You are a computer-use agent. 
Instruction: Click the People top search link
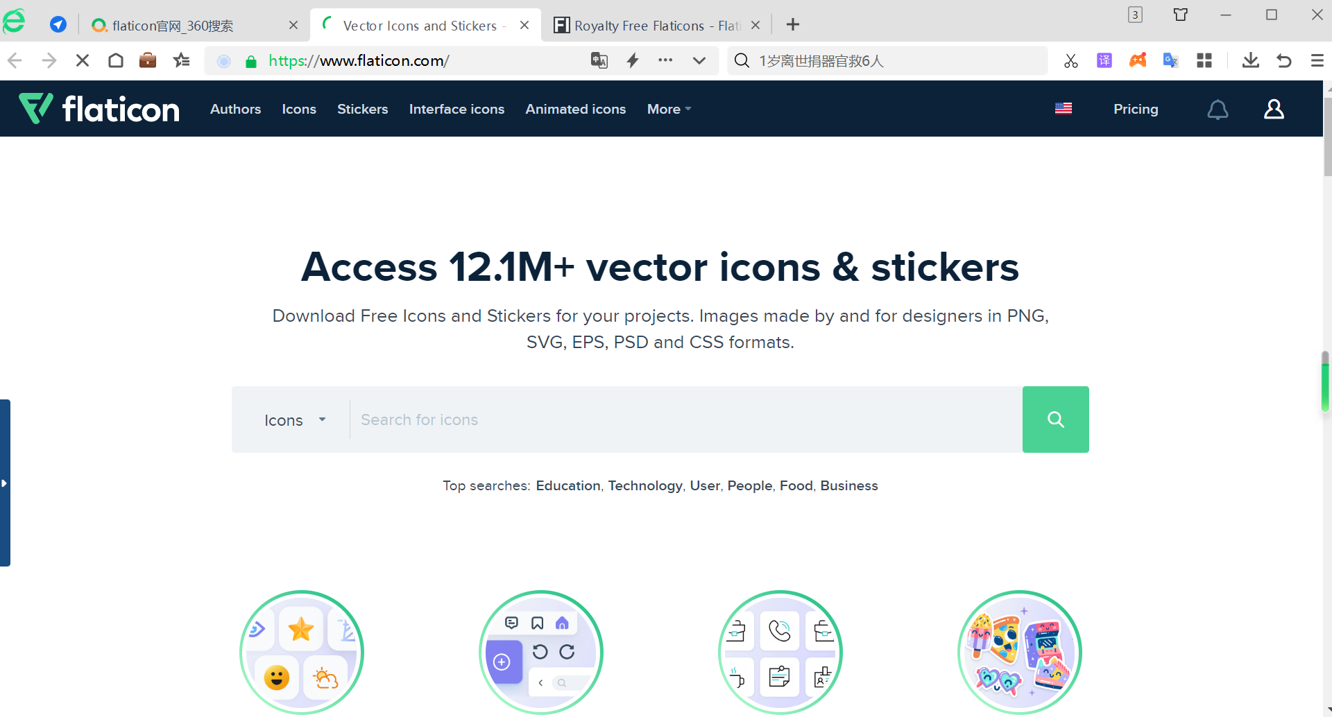click(x=750, y=485)
